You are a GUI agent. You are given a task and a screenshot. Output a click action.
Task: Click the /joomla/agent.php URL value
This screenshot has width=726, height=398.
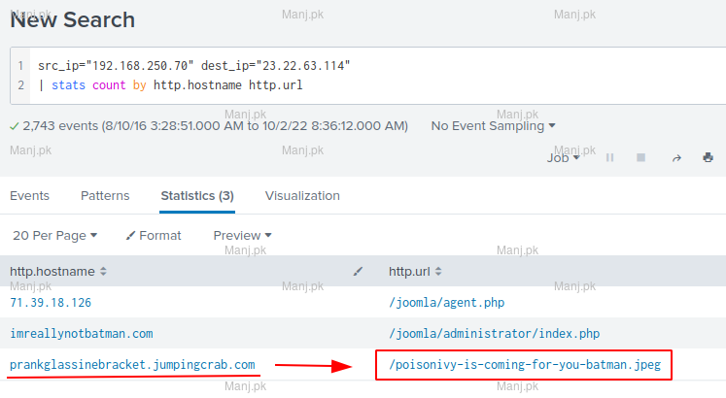click(x=446, y=302)
